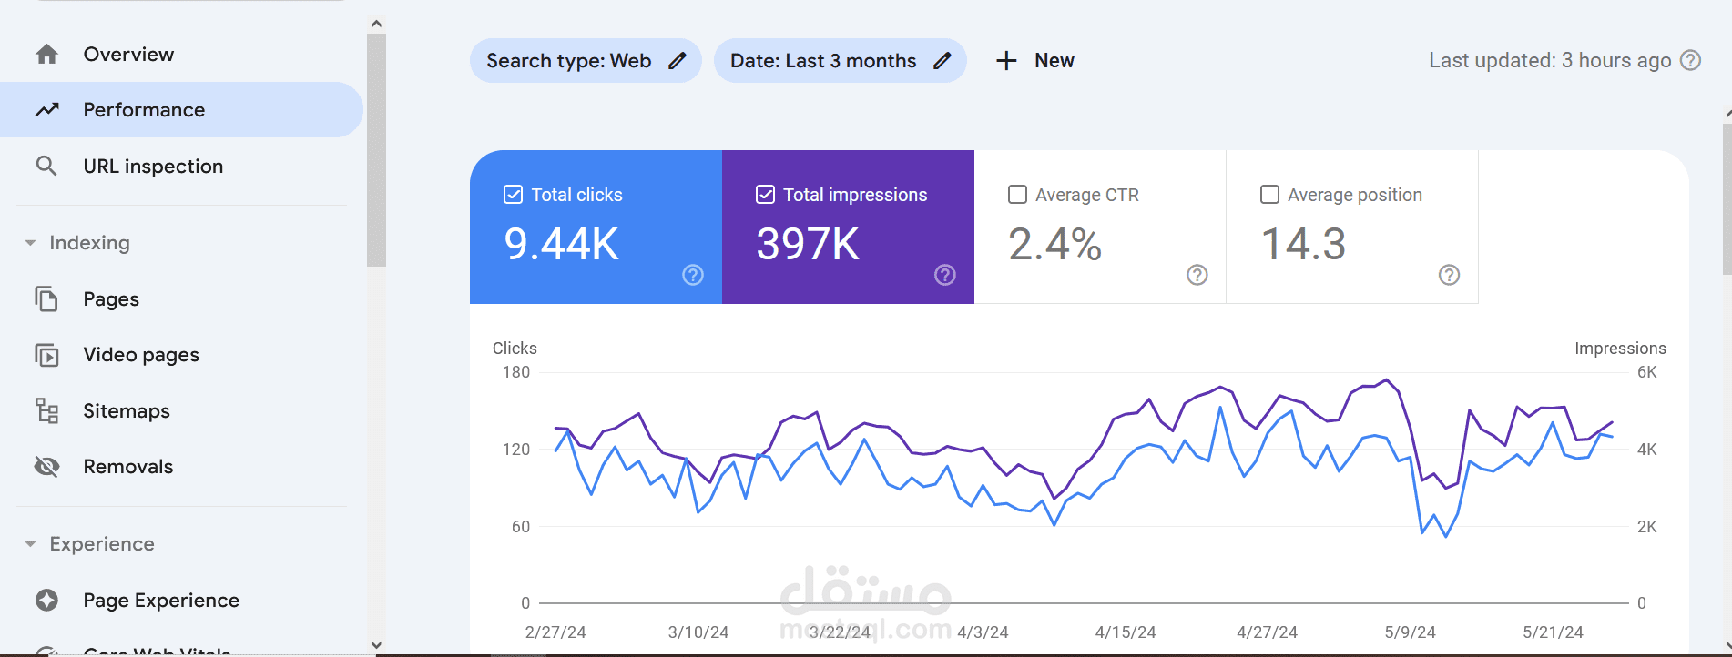Click Last updated: 3 hours ago text
This screenshot has height=657, width=1732.
[x=1550, y=61]
